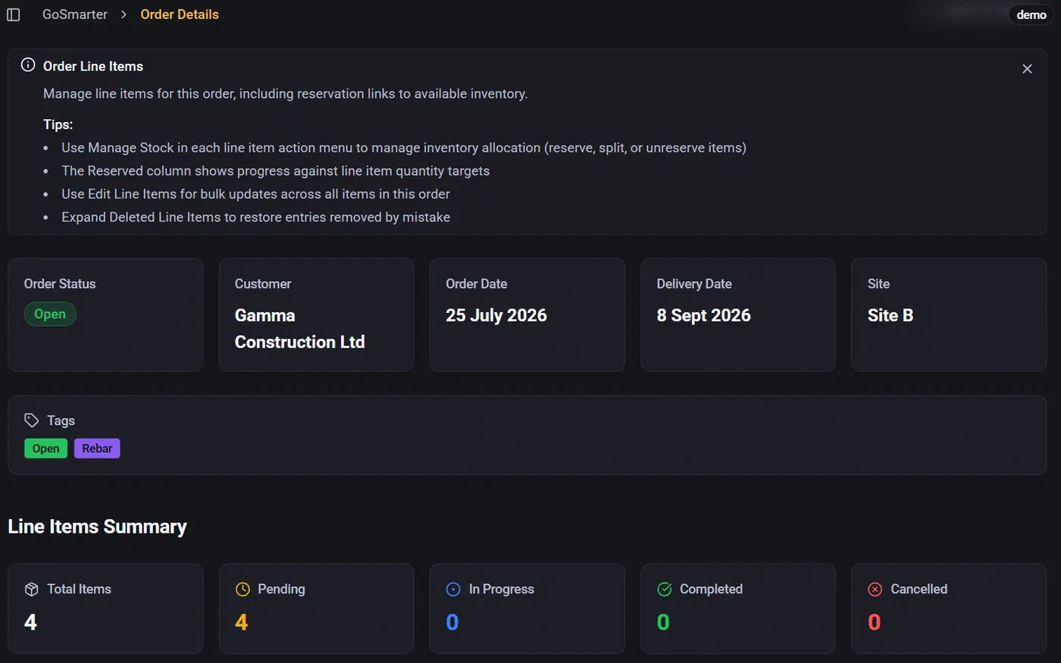Viewport: 1061px width, 663px height.
Task: Open GoSmarter breadcrumb link
Action: pyautogui.click(x=75, y=14)
